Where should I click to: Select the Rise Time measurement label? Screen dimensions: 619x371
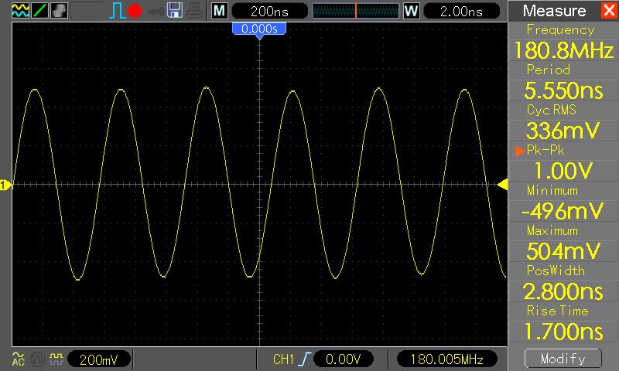point(557,311)
